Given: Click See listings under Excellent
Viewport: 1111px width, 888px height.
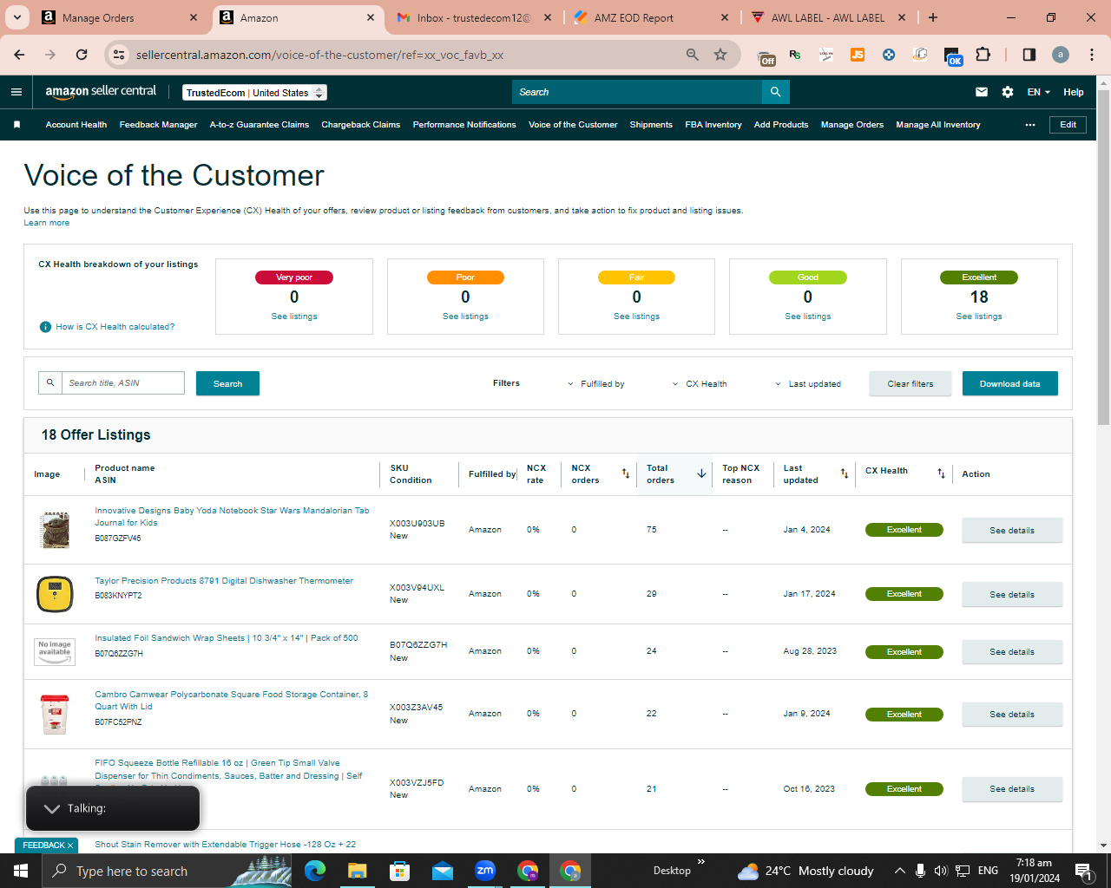Looking at the screenshot, I should [x=979, y=317].
